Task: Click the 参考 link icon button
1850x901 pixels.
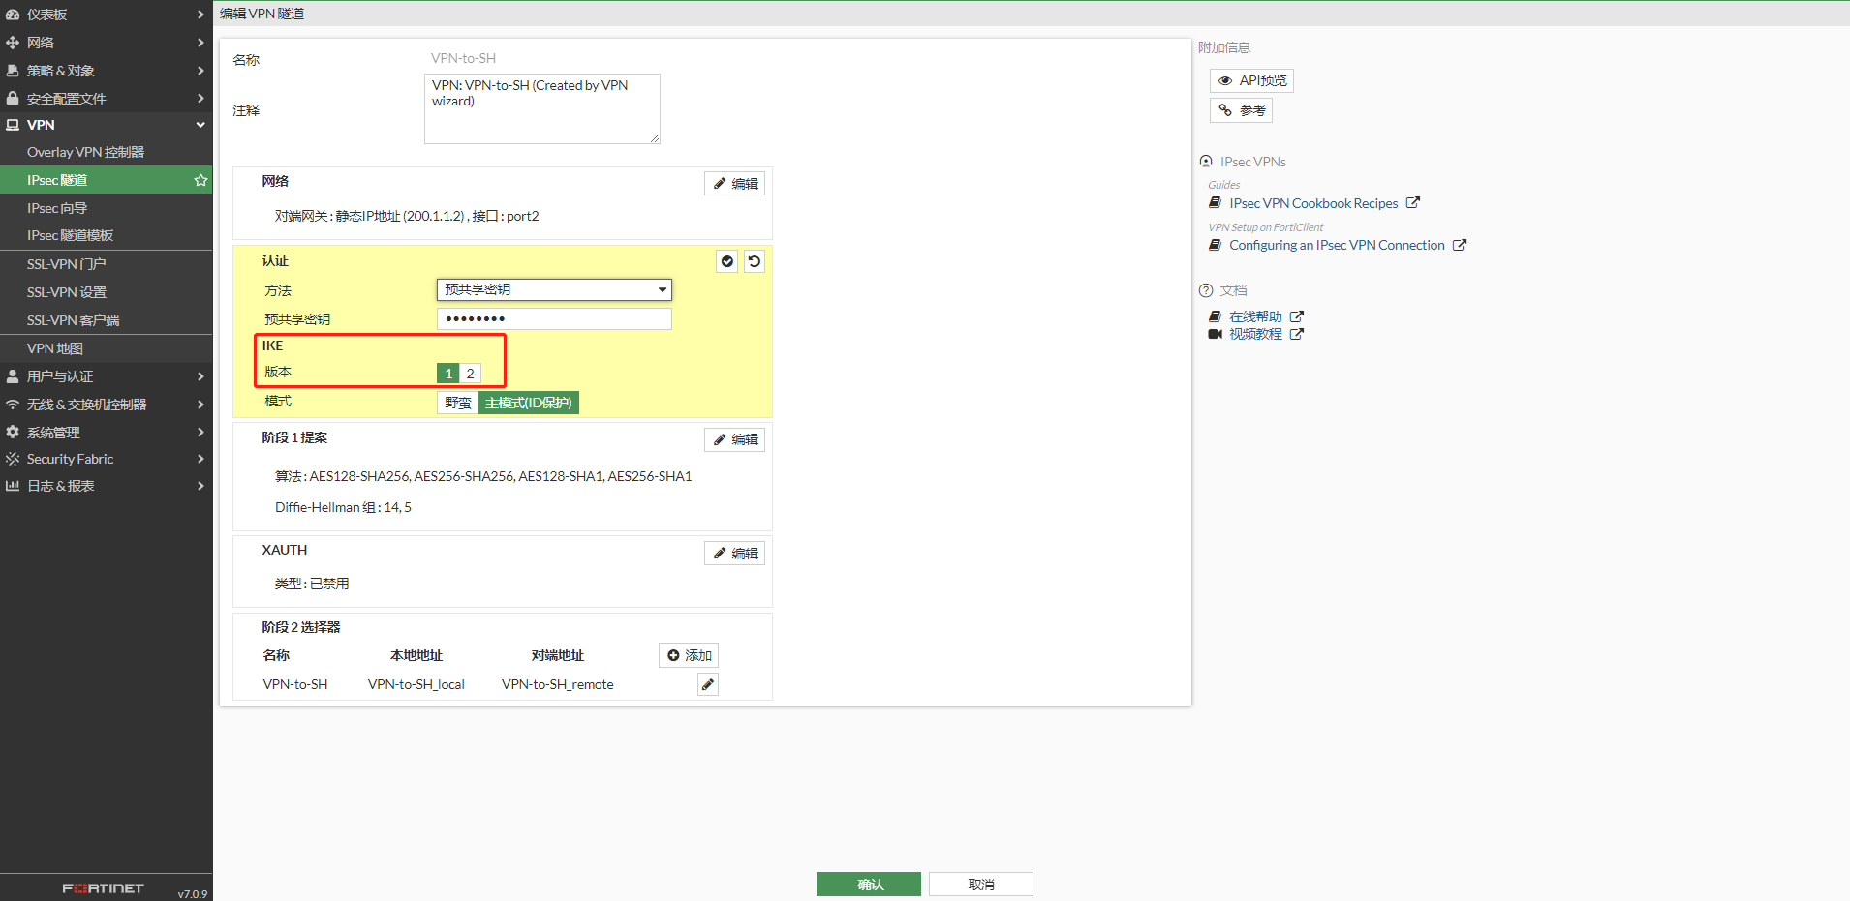Action: pyautogui.click(x=1241, y=110)
